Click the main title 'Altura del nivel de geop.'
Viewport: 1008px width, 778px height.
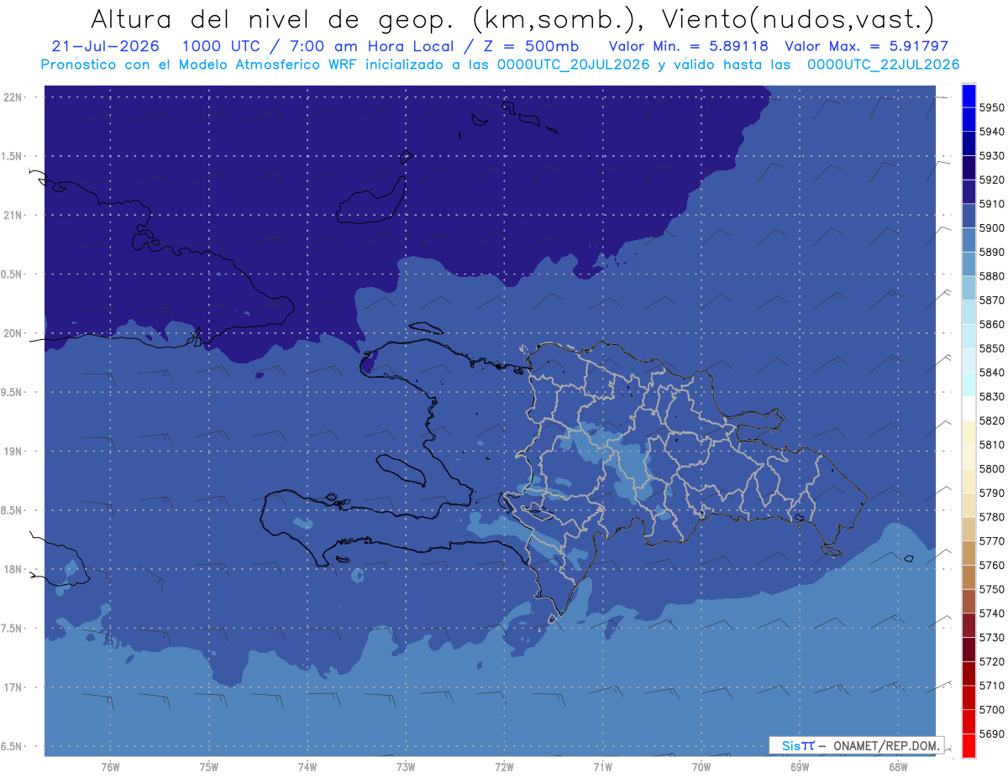click(274, 19)
